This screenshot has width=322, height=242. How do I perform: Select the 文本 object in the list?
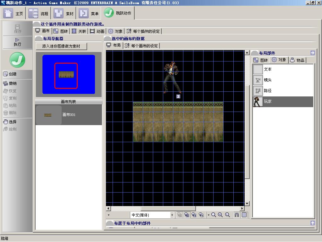283,69
